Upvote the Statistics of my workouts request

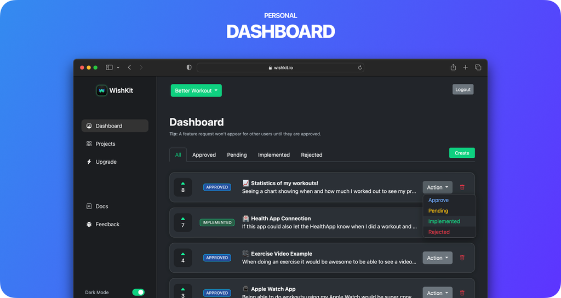183,187
